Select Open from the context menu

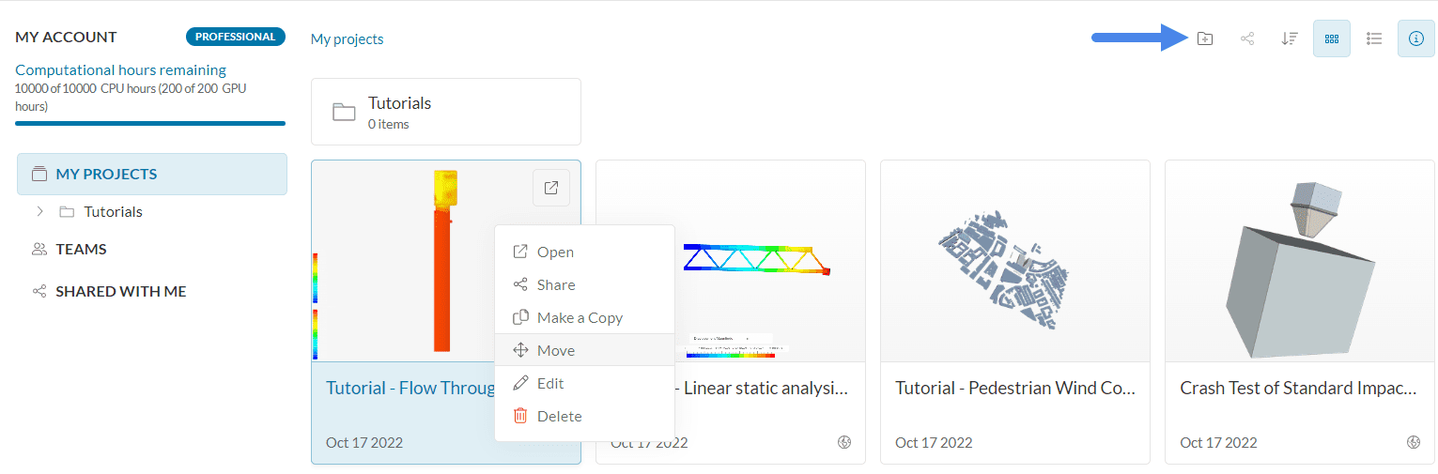tap(555, 252)
